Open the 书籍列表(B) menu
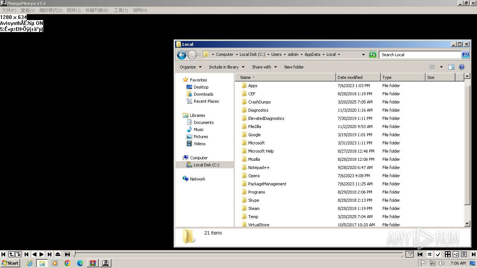Viewport: 477px width, 268px height. click(97, 10)
